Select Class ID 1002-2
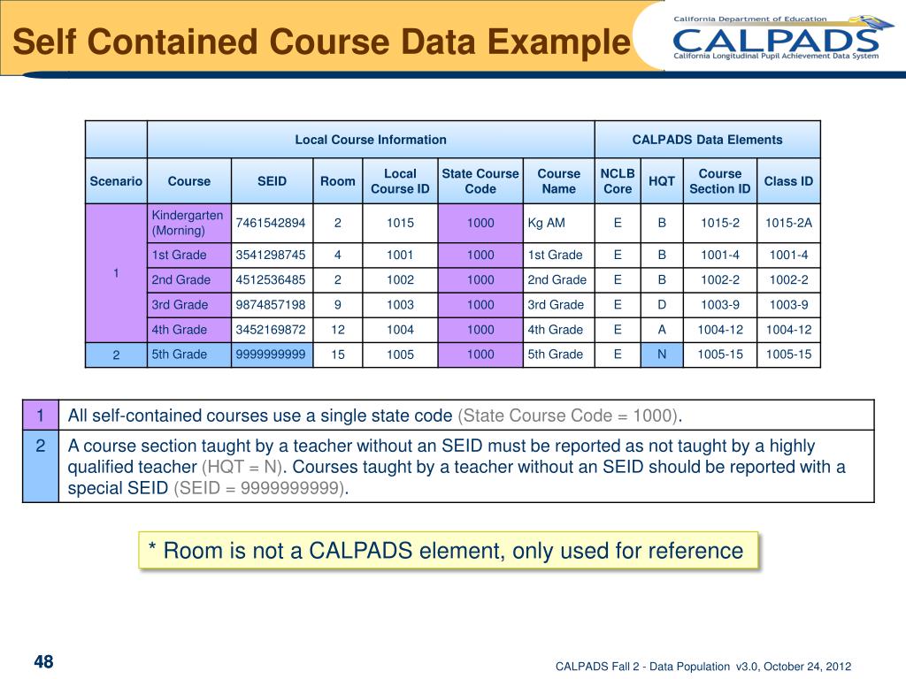The height and width of the screenshot is (679, 906). pos(788,280)
